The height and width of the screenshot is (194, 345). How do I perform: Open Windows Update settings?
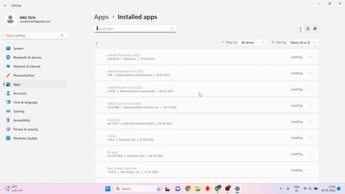[x=35, y=138]
